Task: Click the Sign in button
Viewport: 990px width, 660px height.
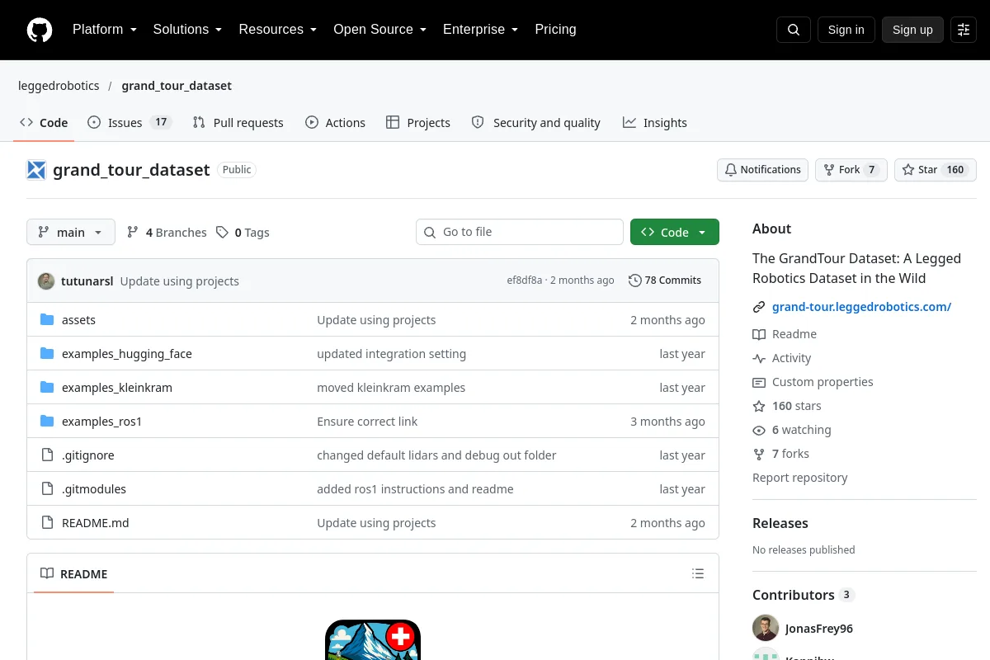Action: pos(846,30)
